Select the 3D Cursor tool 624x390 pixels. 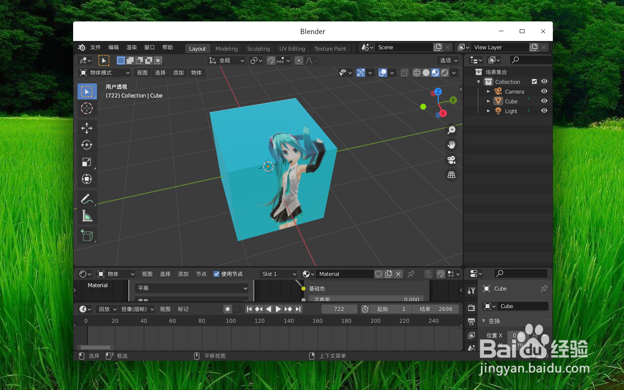click(x=87, y=109)
